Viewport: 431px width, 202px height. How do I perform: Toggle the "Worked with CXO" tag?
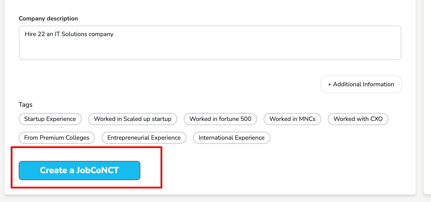tap(358, 119)
